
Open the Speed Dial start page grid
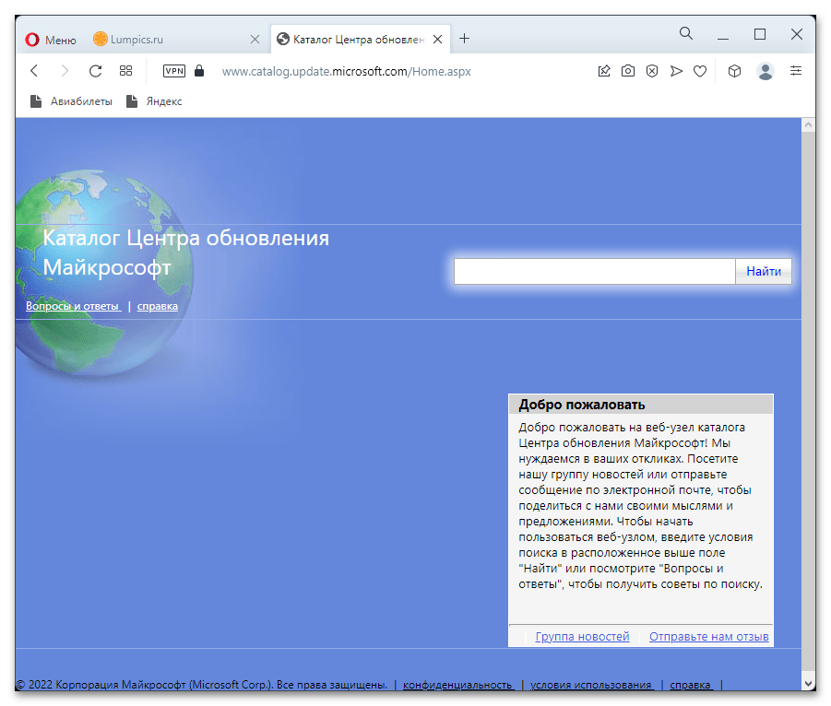(x=126, y=71)
